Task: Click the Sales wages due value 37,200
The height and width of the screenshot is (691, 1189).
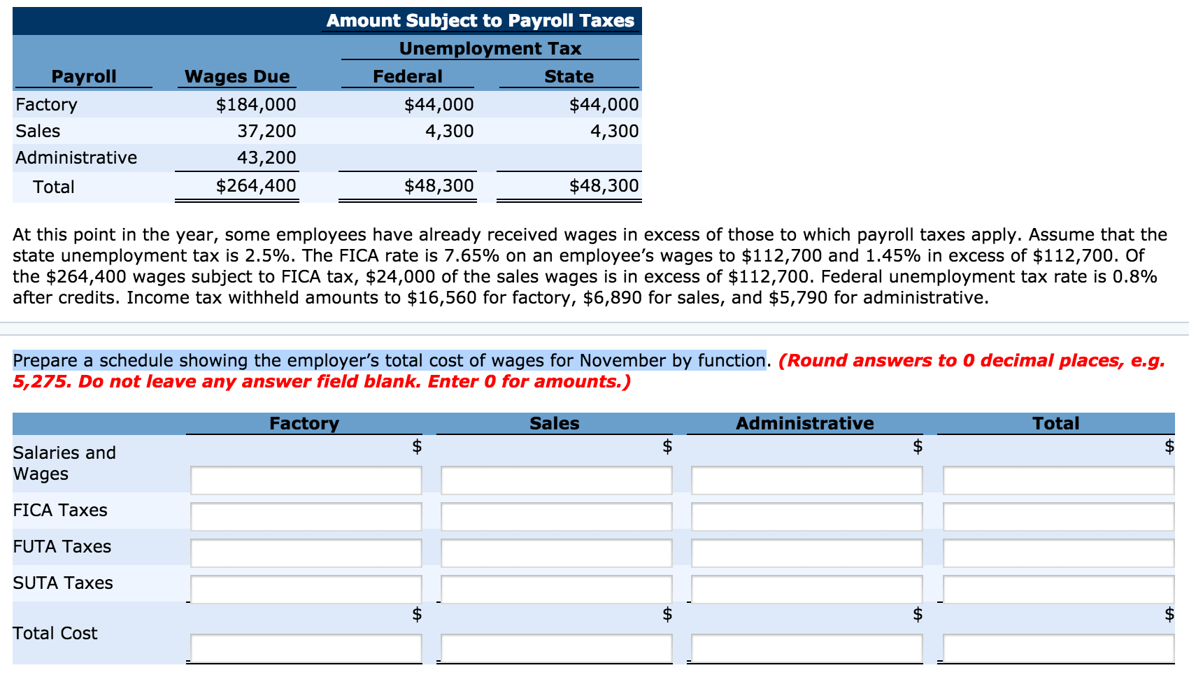Action: (266, 131)
